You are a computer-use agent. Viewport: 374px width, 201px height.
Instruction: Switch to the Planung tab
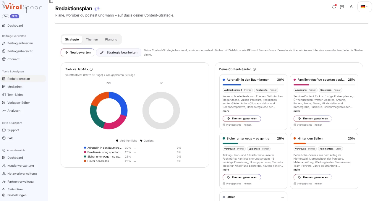tap(111, 39)
